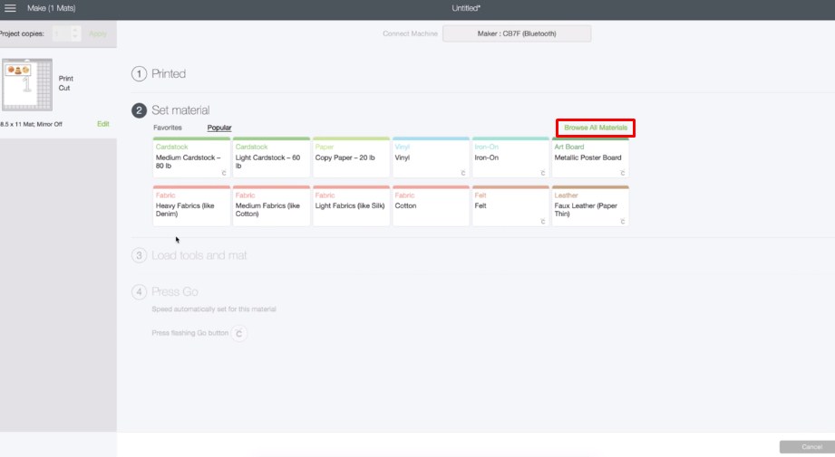835x457 pixels.
Task: Click the Cricut icon on Faux Leather card
Action: tap(623, 221)
